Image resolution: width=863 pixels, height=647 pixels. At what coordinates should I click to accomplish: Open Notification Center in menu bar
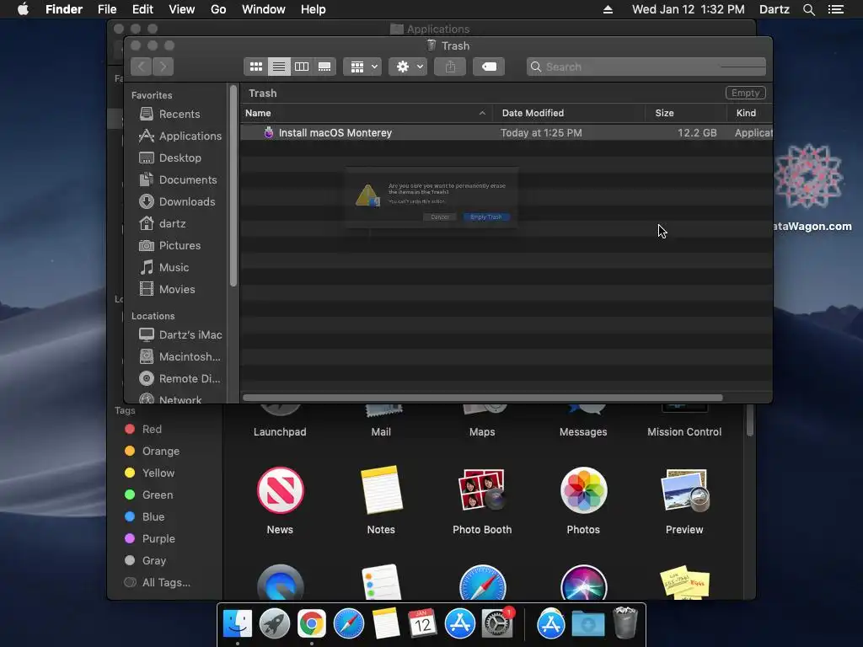tap(836, 9)
